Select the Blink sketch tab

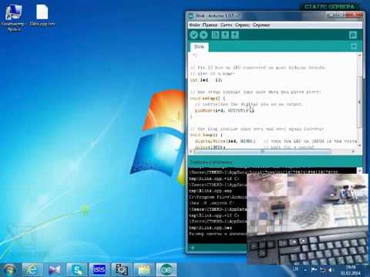[x=200, y=47]
